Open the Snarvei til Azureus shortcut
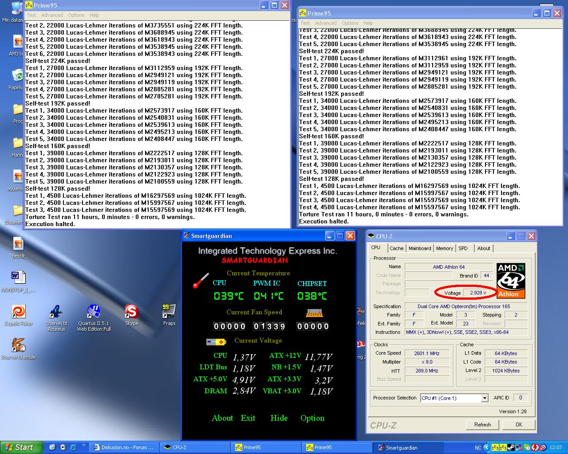The width and height of the screenshot is (568, 454). 56,317
